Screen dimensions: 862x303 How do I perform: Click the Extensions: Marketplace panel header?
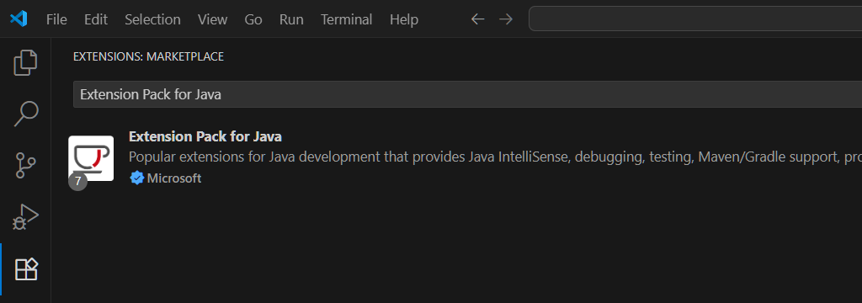tap(148, 56)
